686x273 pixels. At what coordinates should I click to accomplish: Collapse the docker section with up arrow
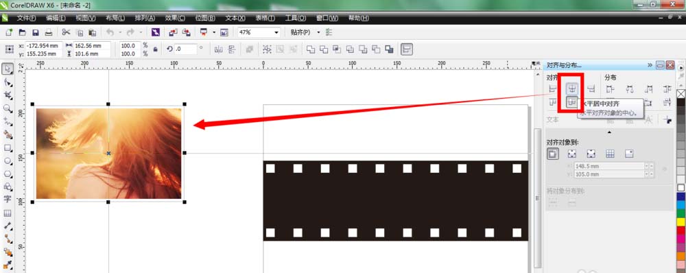point(609,132)
